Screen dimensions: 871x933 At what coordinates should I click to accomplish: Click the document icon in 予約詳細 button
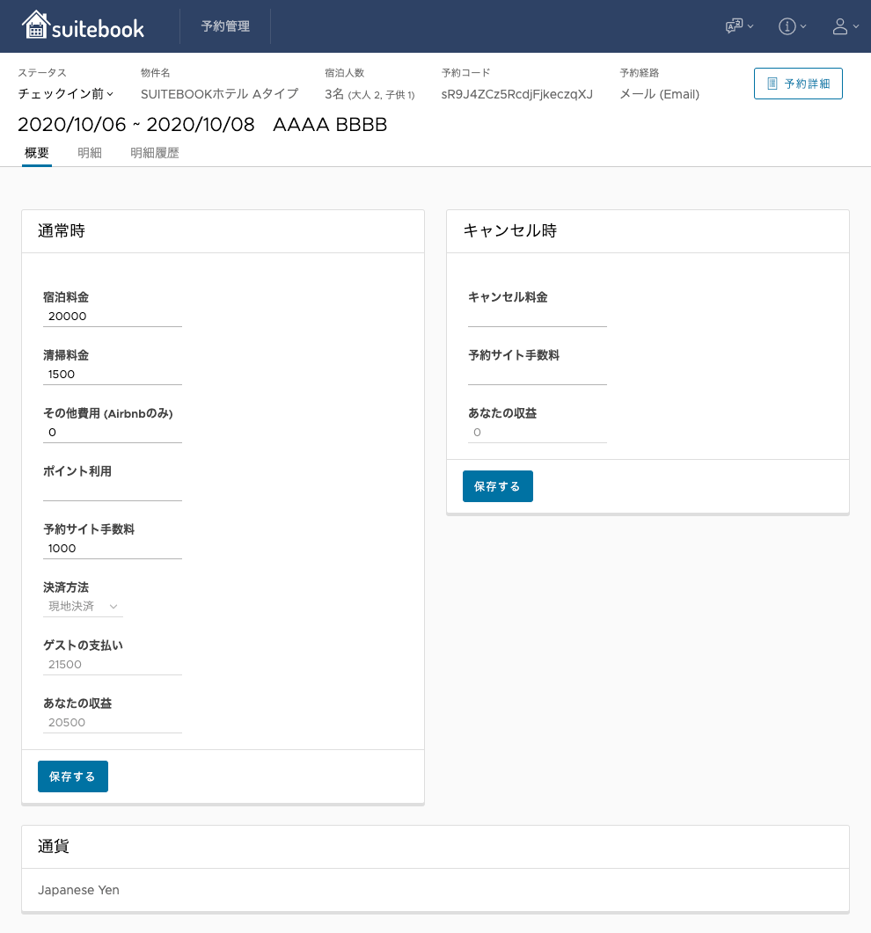click(x=772, y=84)
